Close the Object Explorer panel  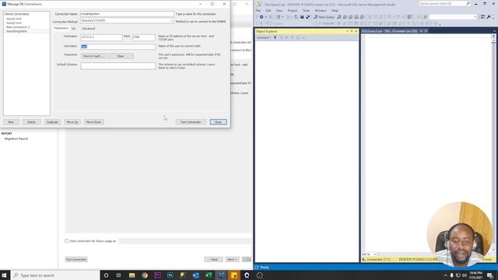(356, 31)
